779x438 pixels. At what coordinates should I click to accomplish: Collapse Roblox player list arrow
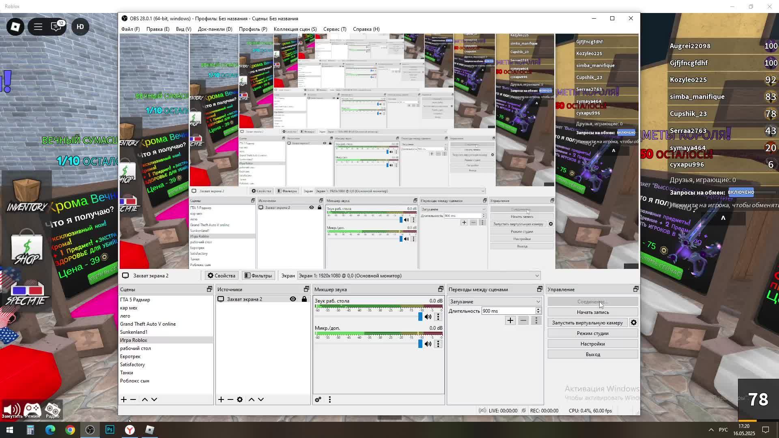[723, 218]
